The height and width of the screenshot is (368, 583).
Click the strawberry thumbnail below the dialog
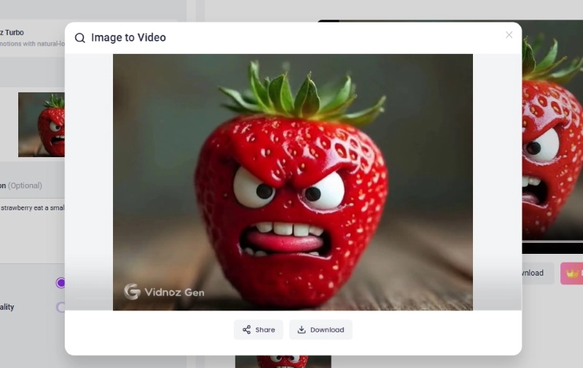283,361
